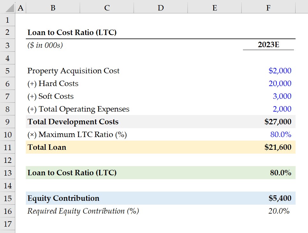
Task: Select row 16 header
Action: [7, 211]
